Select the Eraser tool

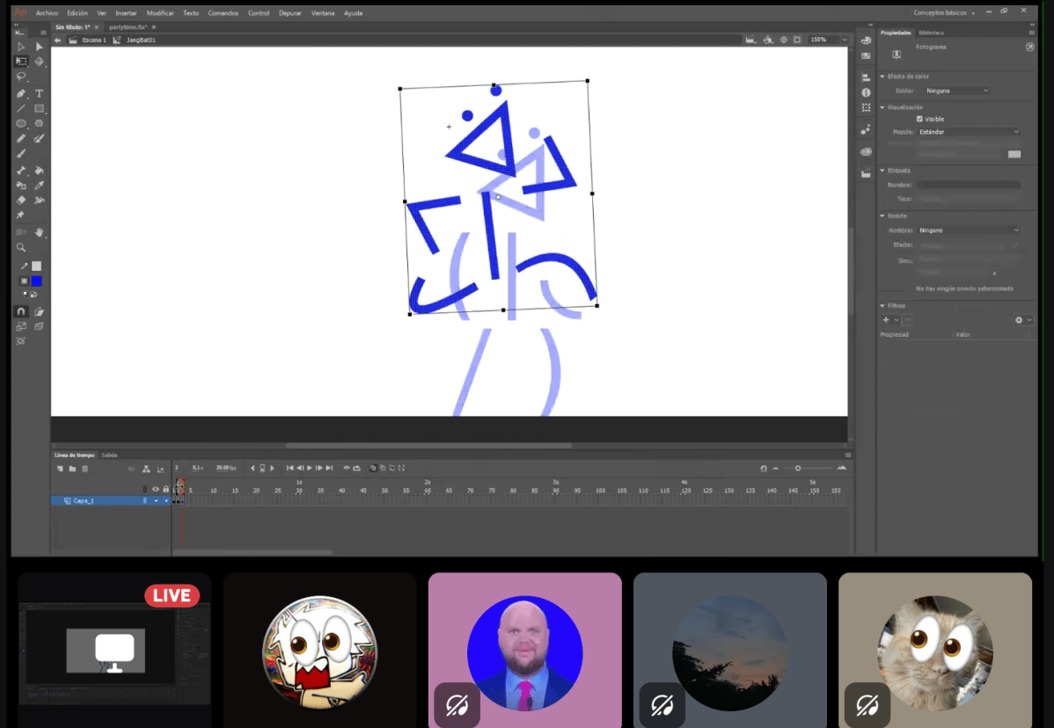[21, 200]
